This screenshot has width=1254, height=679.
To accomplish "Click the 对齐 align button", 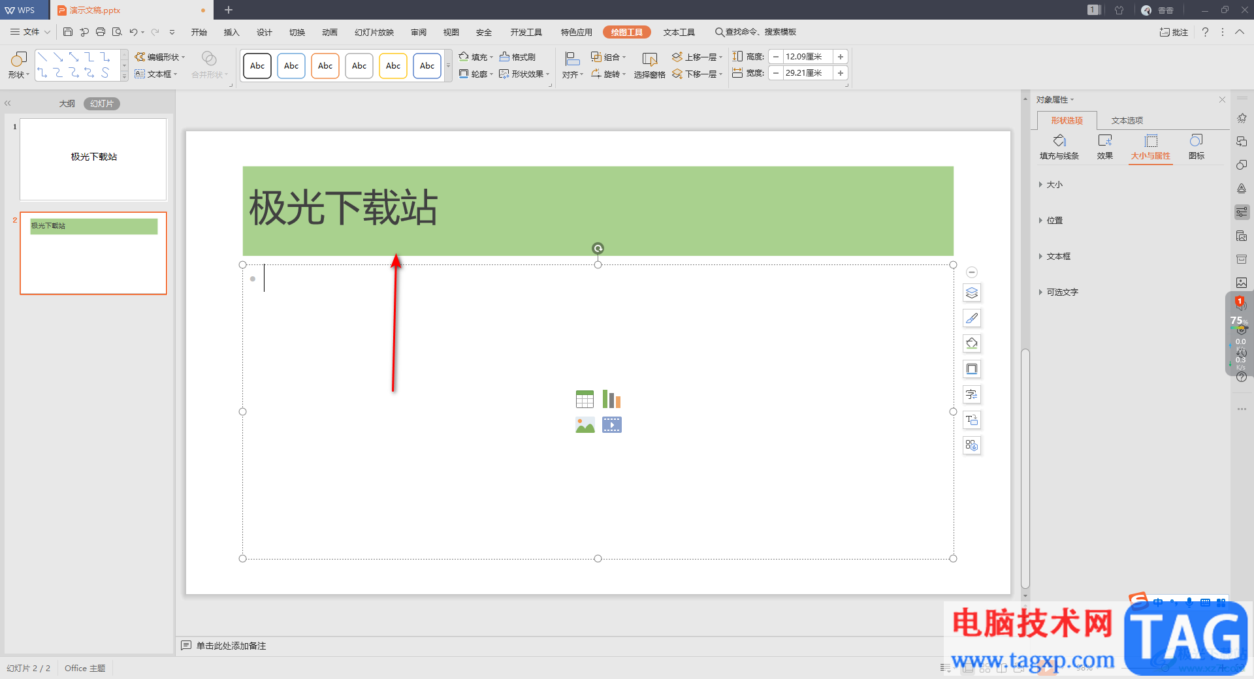I will pyautogui.click(x=572, y=65).
